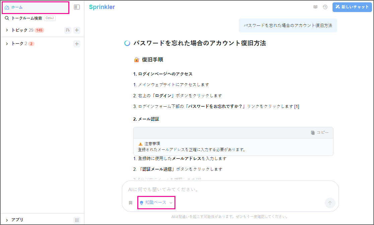Open the apps grid icon

77,220
